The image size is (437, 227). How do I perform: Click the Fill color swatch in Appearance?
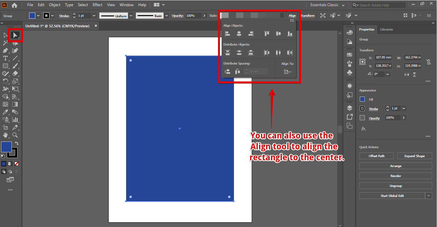(x=362, y=99)
